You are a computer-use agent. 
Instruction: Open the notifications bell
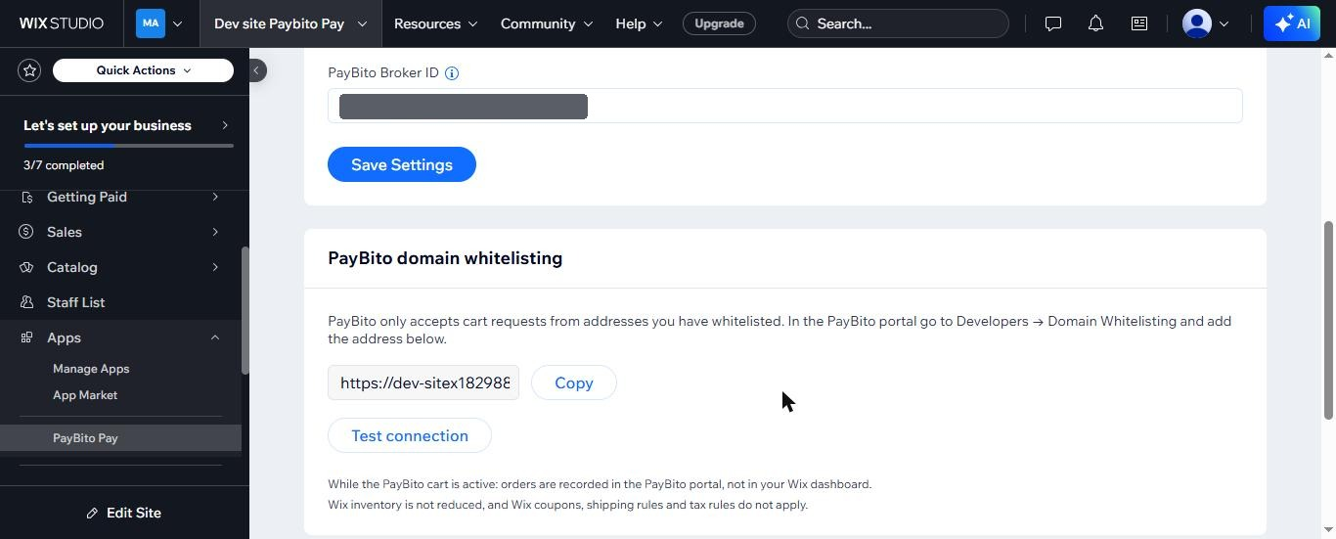click(x=1095, y=23)
